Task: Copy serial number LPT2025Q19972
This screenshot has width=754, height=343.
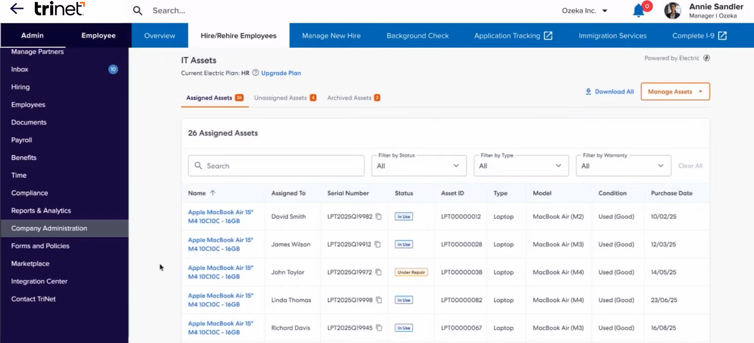Action: pyautogui.click(x=378, y=272)
